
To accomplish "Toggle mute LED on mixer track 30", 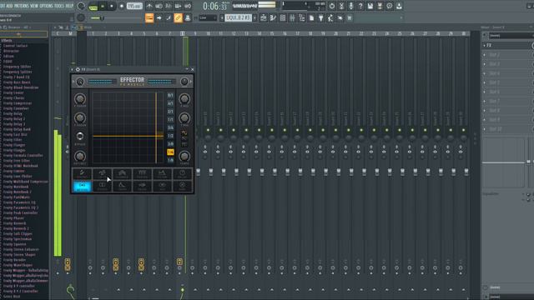I will (x=464, y=130).
